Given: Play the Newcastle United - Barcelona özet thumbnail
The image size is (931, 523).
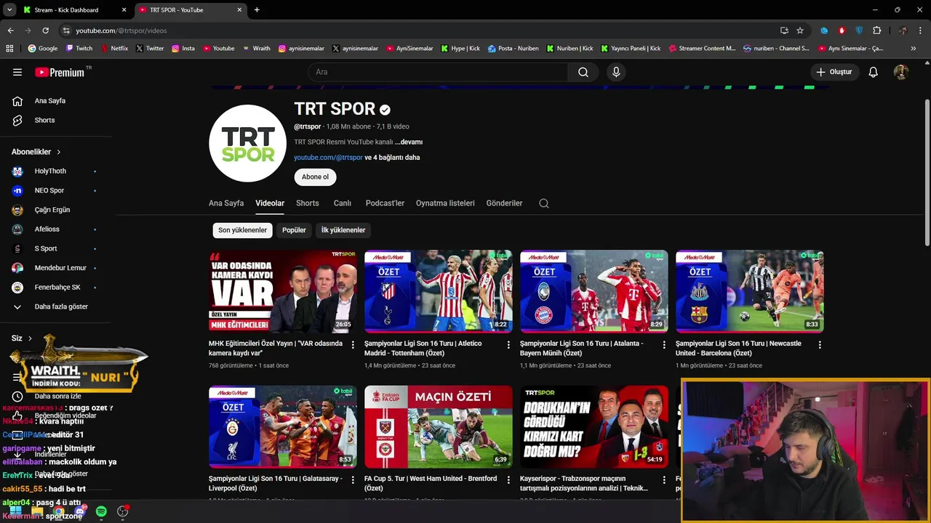Looking at the screenshot, I should point(749,291).
